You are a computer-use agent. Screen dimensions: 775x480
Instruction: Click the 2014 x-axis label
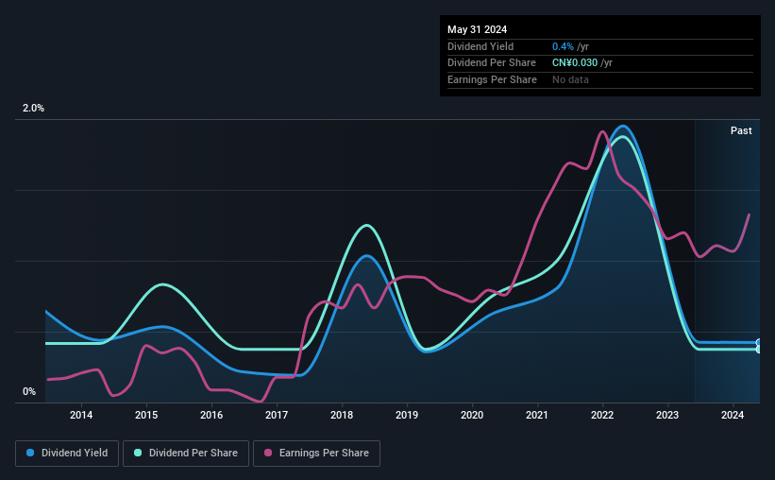point(81,415)
